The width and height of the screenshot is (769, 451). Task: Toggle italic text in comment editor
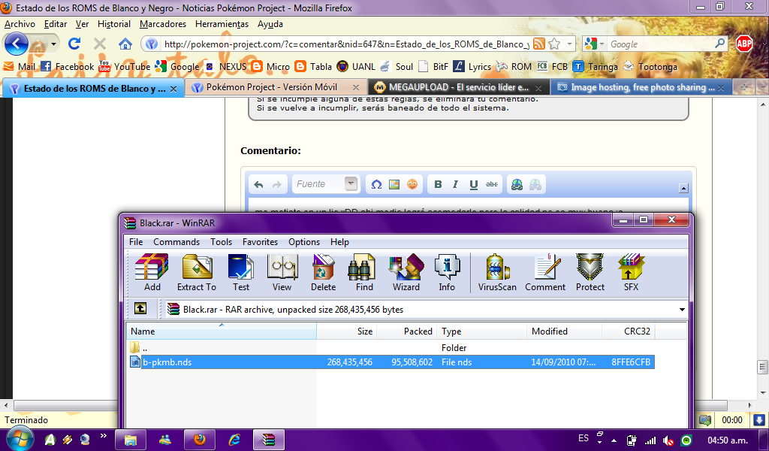click(x=456, y=184)
